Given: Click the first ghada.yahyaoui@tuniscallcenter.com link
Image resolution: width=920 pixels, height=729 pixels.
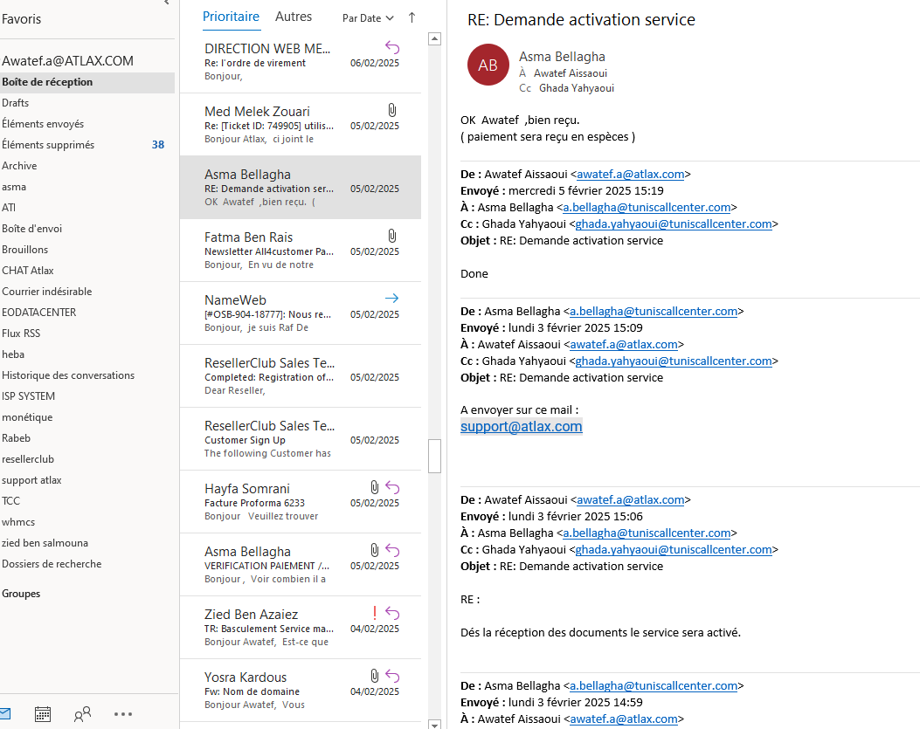Looking at the screenshot, I should [x=673, y=224].
